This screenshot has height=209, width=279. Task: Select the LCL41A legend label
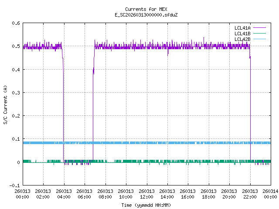coord(242,28)
